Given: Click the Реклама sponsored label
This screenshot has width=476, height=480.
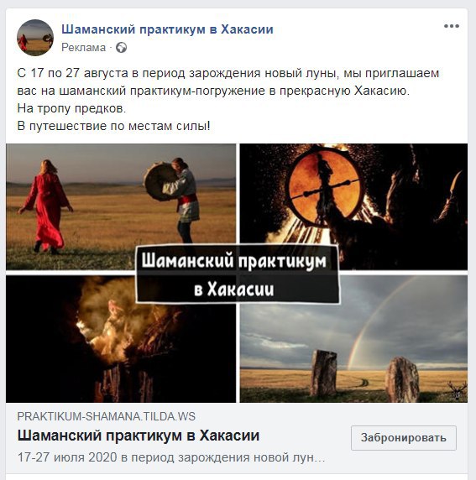Looking at the screenshot, I should pyautogui.click(x=83, y=48).
